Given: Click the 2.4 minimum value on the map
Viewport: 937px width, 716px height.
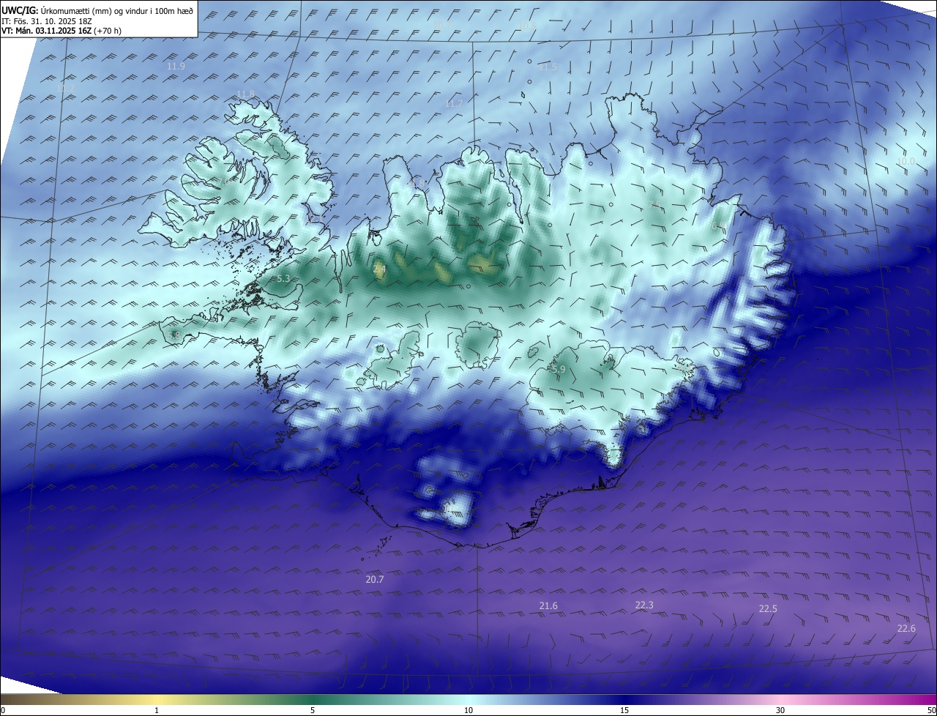Looking at the screenshot, I should pyautogui.click(x=379, y=270).
